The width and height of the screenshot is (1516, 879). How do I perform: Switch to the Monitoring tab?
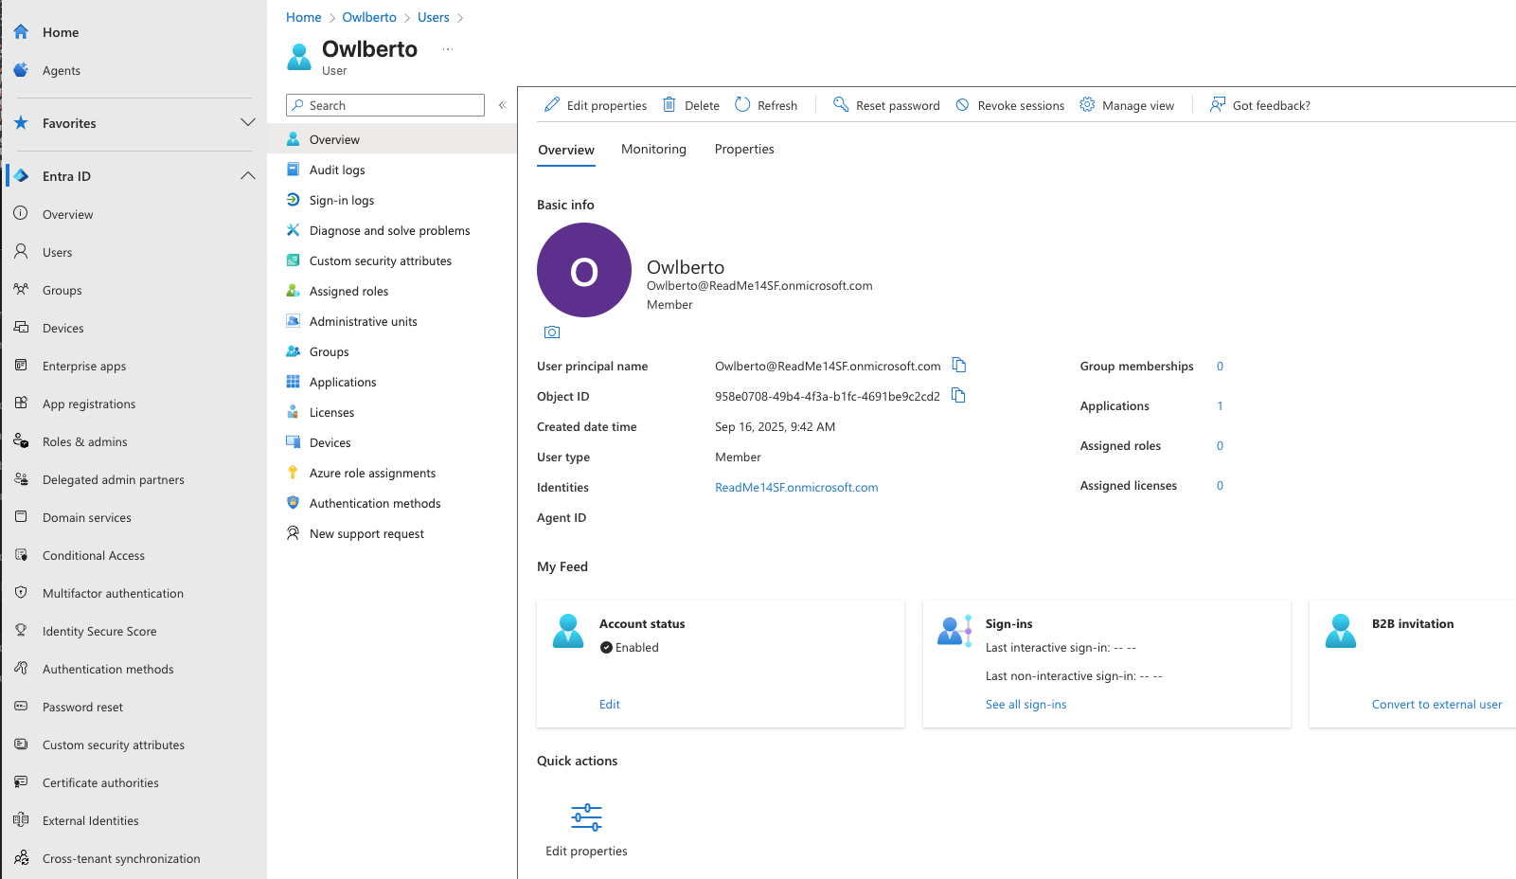tap(653, 150)
